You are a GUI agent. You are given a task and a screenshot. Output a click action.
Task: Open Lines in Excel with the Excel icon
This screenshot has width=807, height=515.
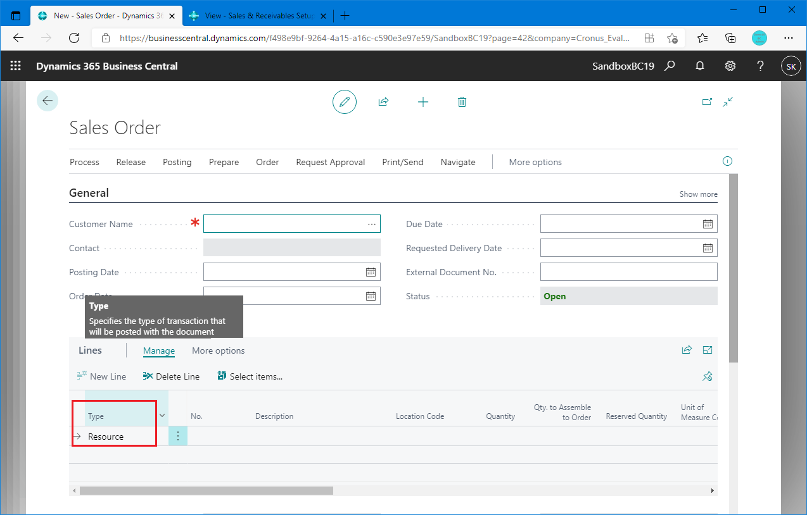[x=707, y=349]
